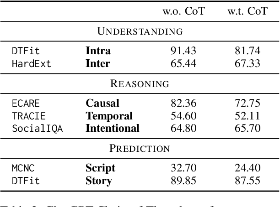280x207 pixels.
Task: Select the Understanding section heading
Action: (140, 31)
